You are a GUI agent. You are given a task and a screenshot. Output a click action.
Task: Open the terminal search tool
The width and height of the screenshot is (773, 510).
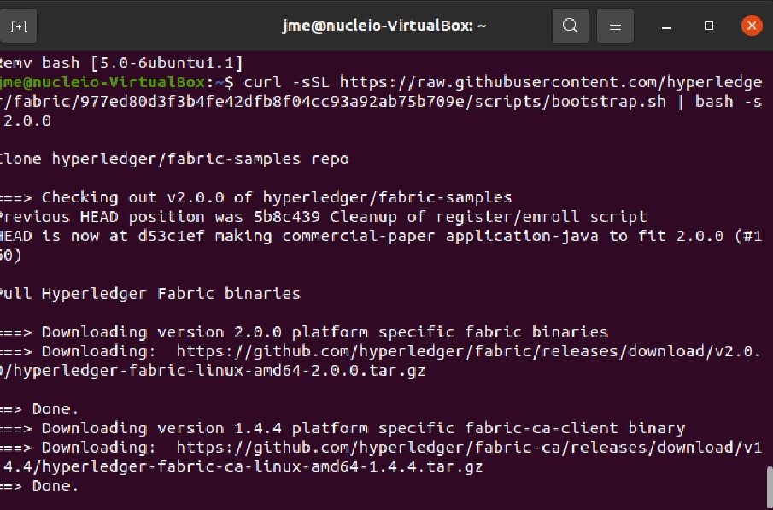click(x=570, y=26)
